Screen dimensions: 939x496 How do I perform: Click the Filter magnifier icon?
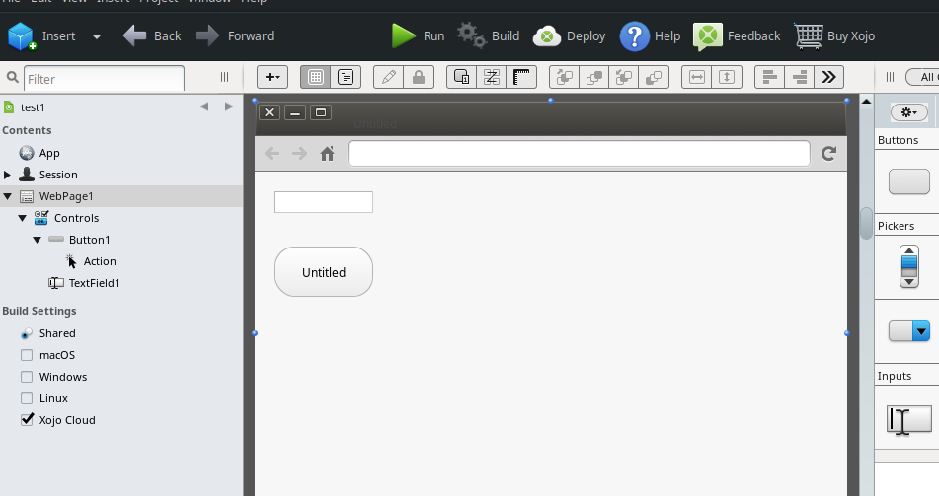(x=12, y=78)
